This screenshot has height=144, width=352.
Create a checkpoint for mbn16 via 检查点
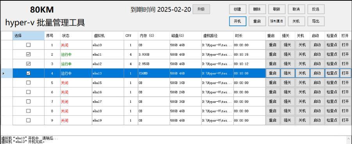tap(332, 92)
